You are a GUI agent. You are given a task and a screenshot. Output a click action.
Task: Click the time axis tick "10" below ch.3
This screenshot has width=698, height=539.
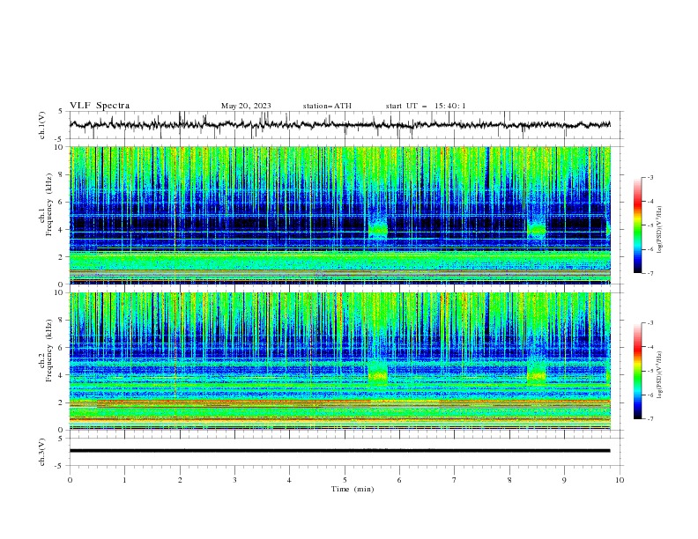[620, 480]
